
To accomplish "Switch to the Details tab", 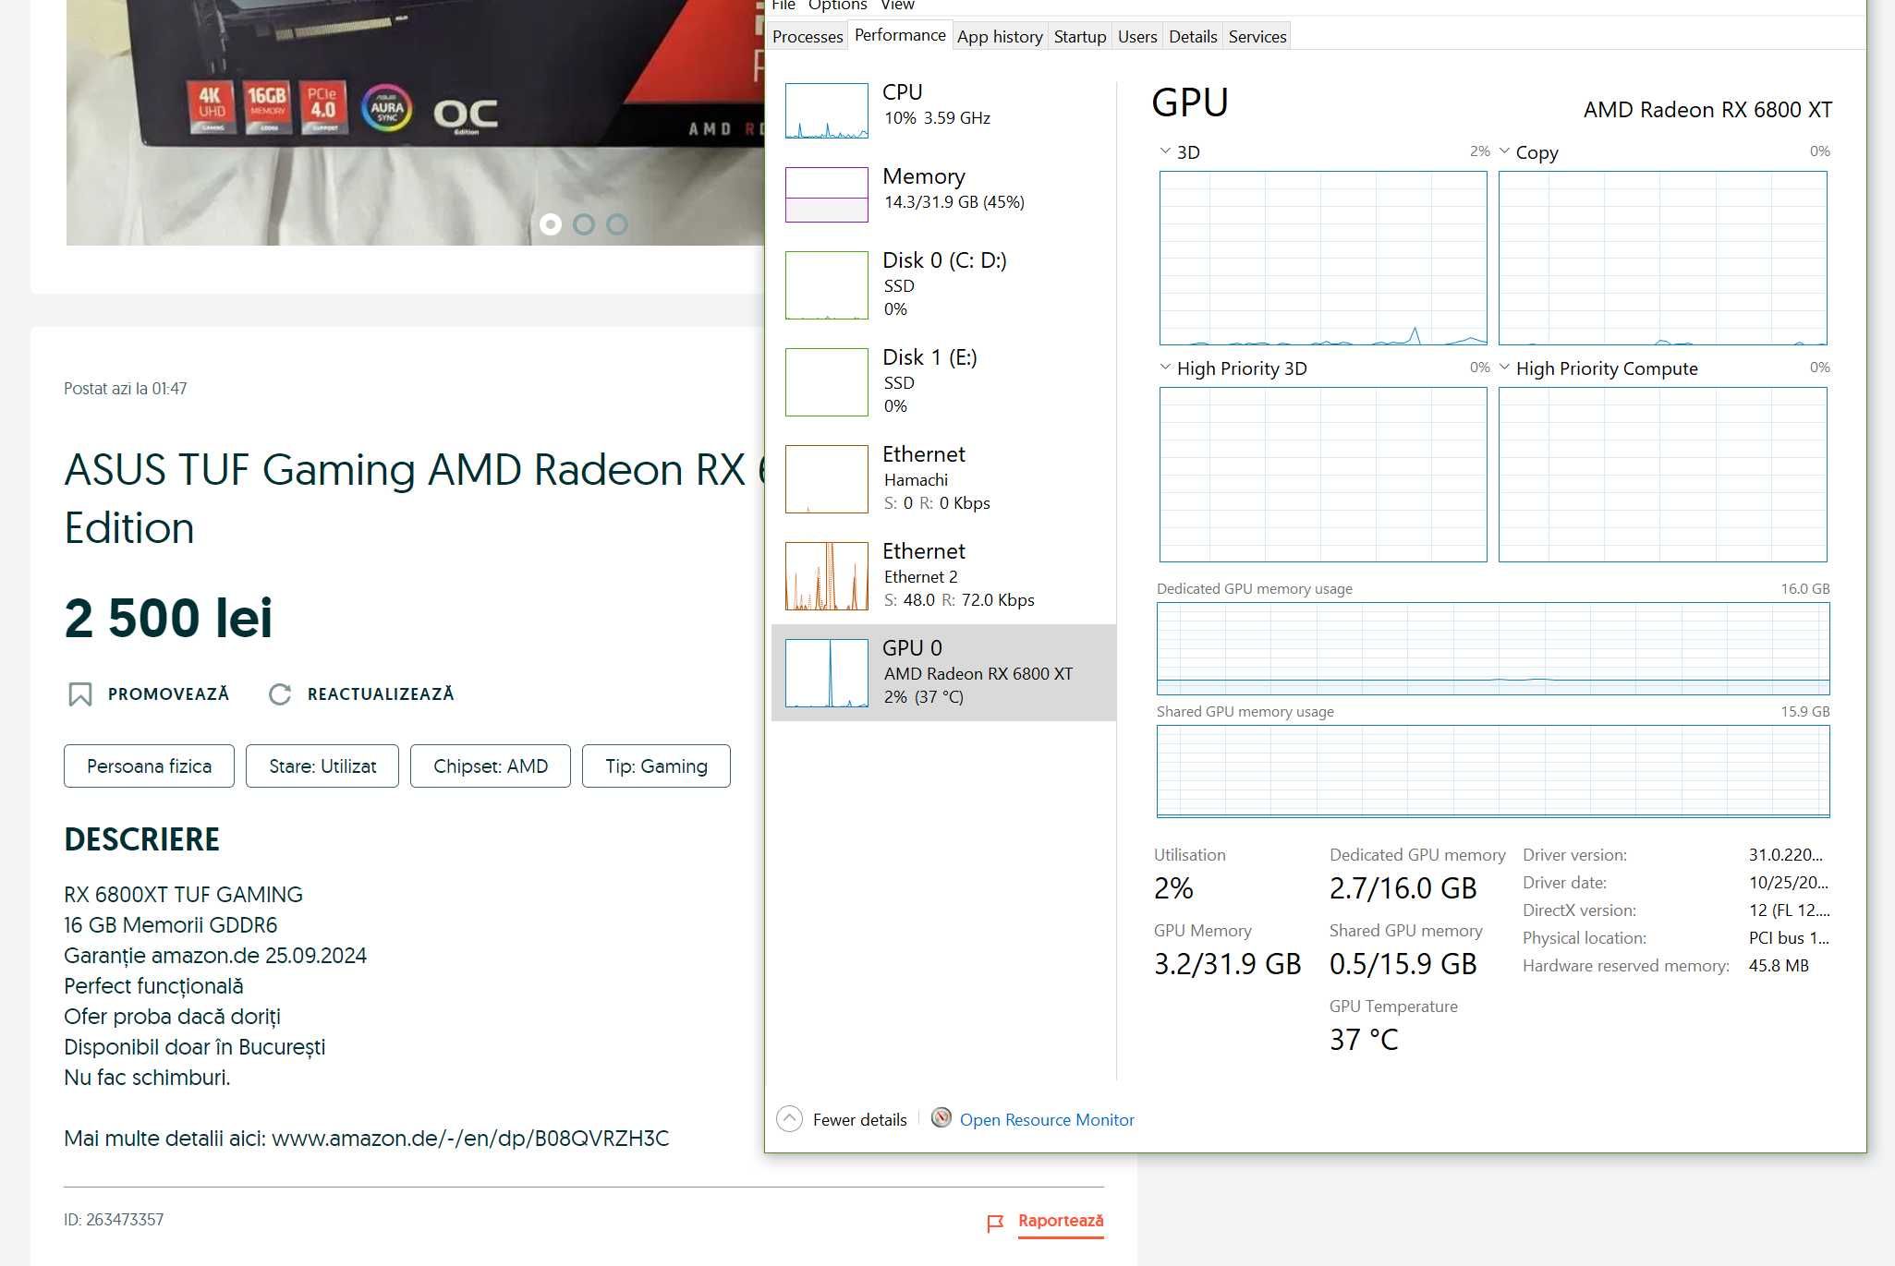I will 1193,36.
